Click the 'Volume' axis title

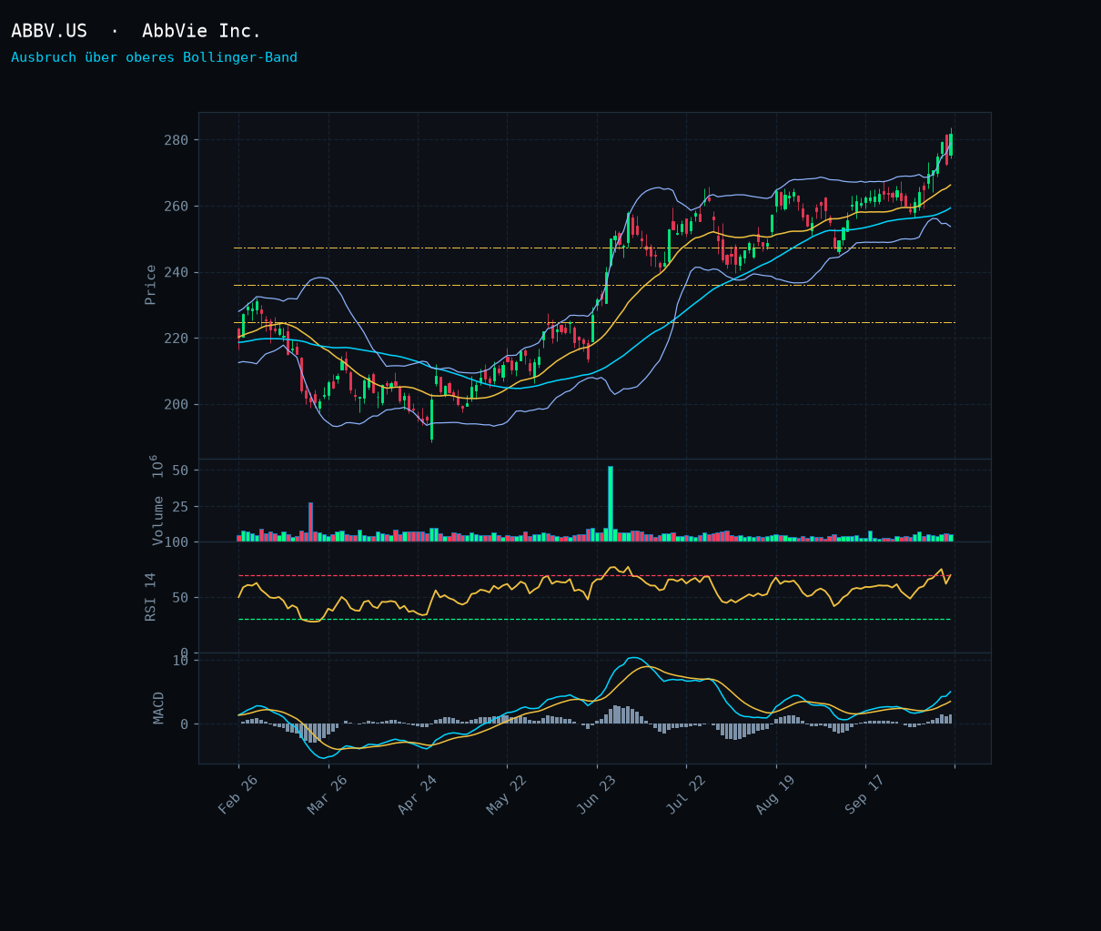[158, 521]
